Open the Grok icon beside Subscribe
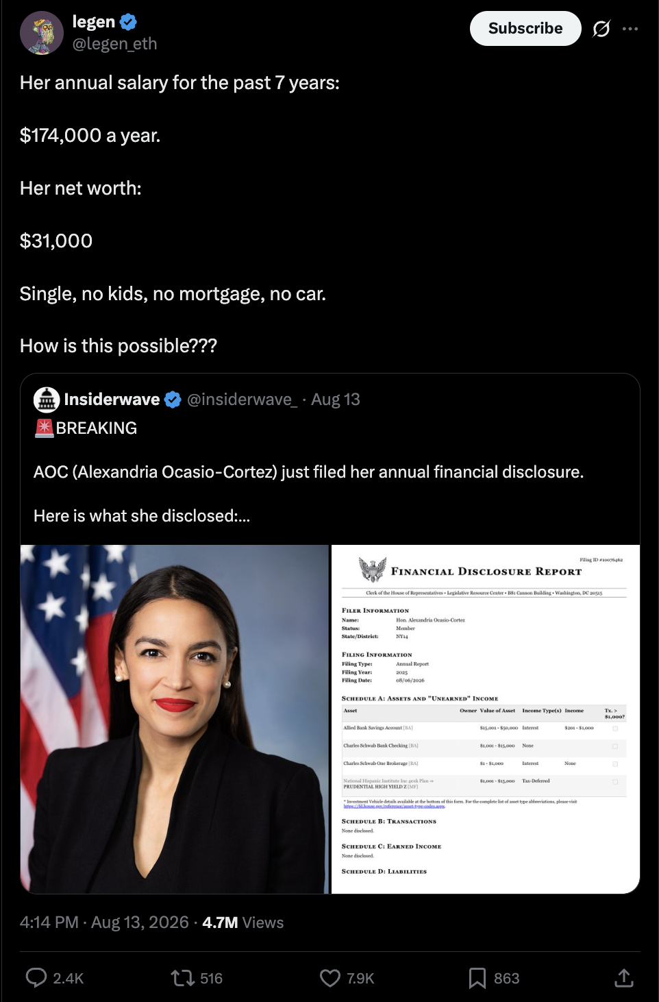The image size is (659, 1002). 601,29
